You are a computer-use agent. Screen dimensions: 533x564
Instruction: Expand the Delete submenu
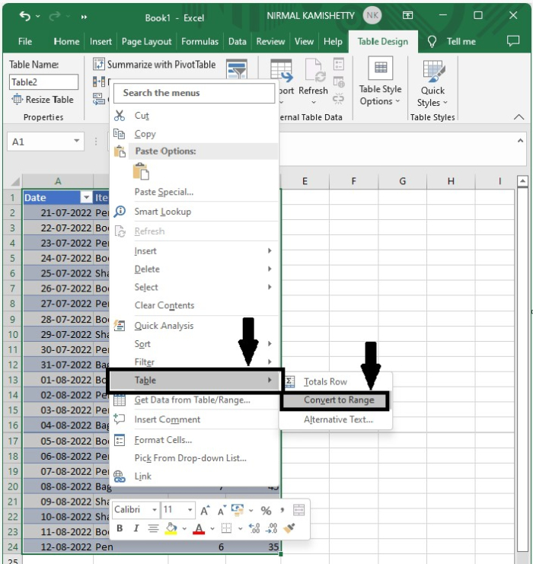[194, 269]
